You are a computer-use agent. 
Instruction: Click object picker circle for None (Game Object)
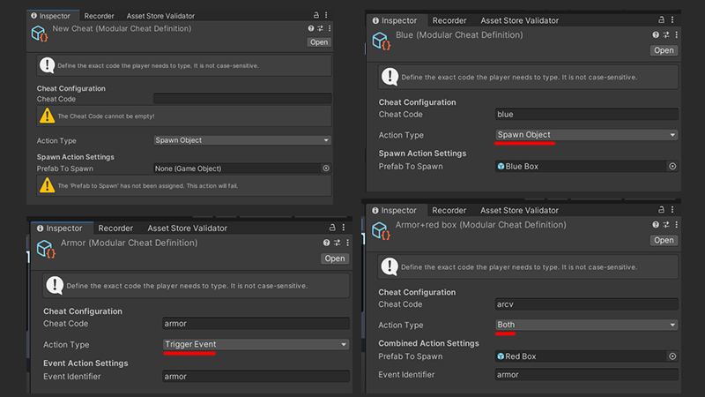pyautogui.click(x=326, y=169)
